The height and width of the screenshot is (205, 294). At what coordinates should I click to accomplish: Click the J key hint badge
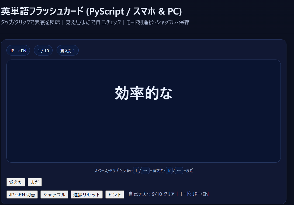136,171
